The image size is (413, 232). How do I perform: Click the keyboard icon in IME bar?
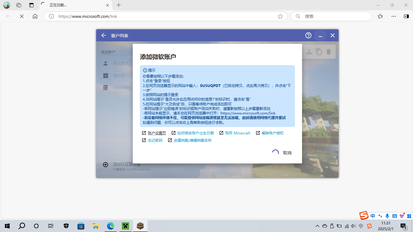click(x=395, y=216)
